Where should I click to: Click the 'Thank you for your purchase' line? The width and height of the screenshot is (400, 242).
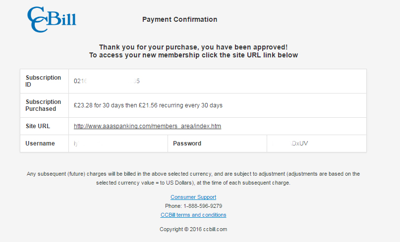(x=193, y=47)
